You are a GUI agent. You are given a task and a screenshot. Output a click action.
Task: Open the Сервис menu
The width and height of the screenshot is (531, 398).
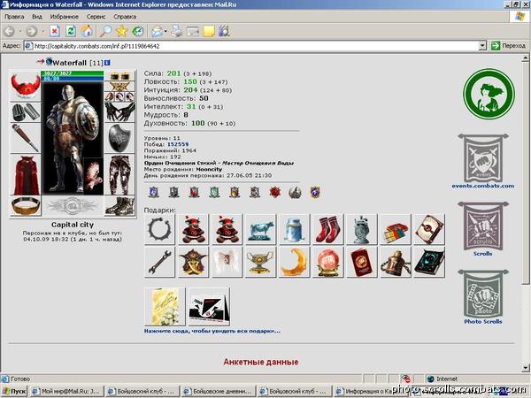[96, 17]
